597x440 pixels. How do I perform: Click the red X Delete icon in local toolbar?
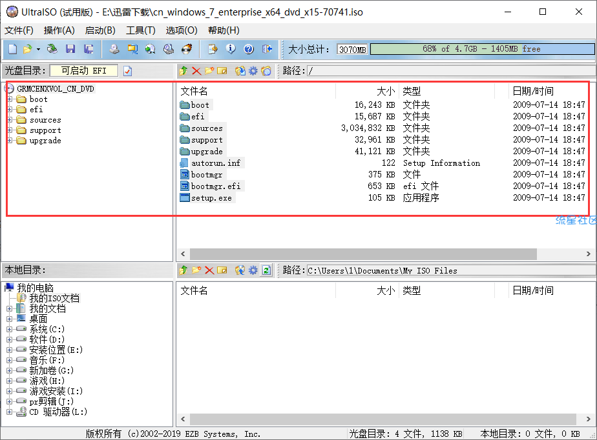pos(209,270)
